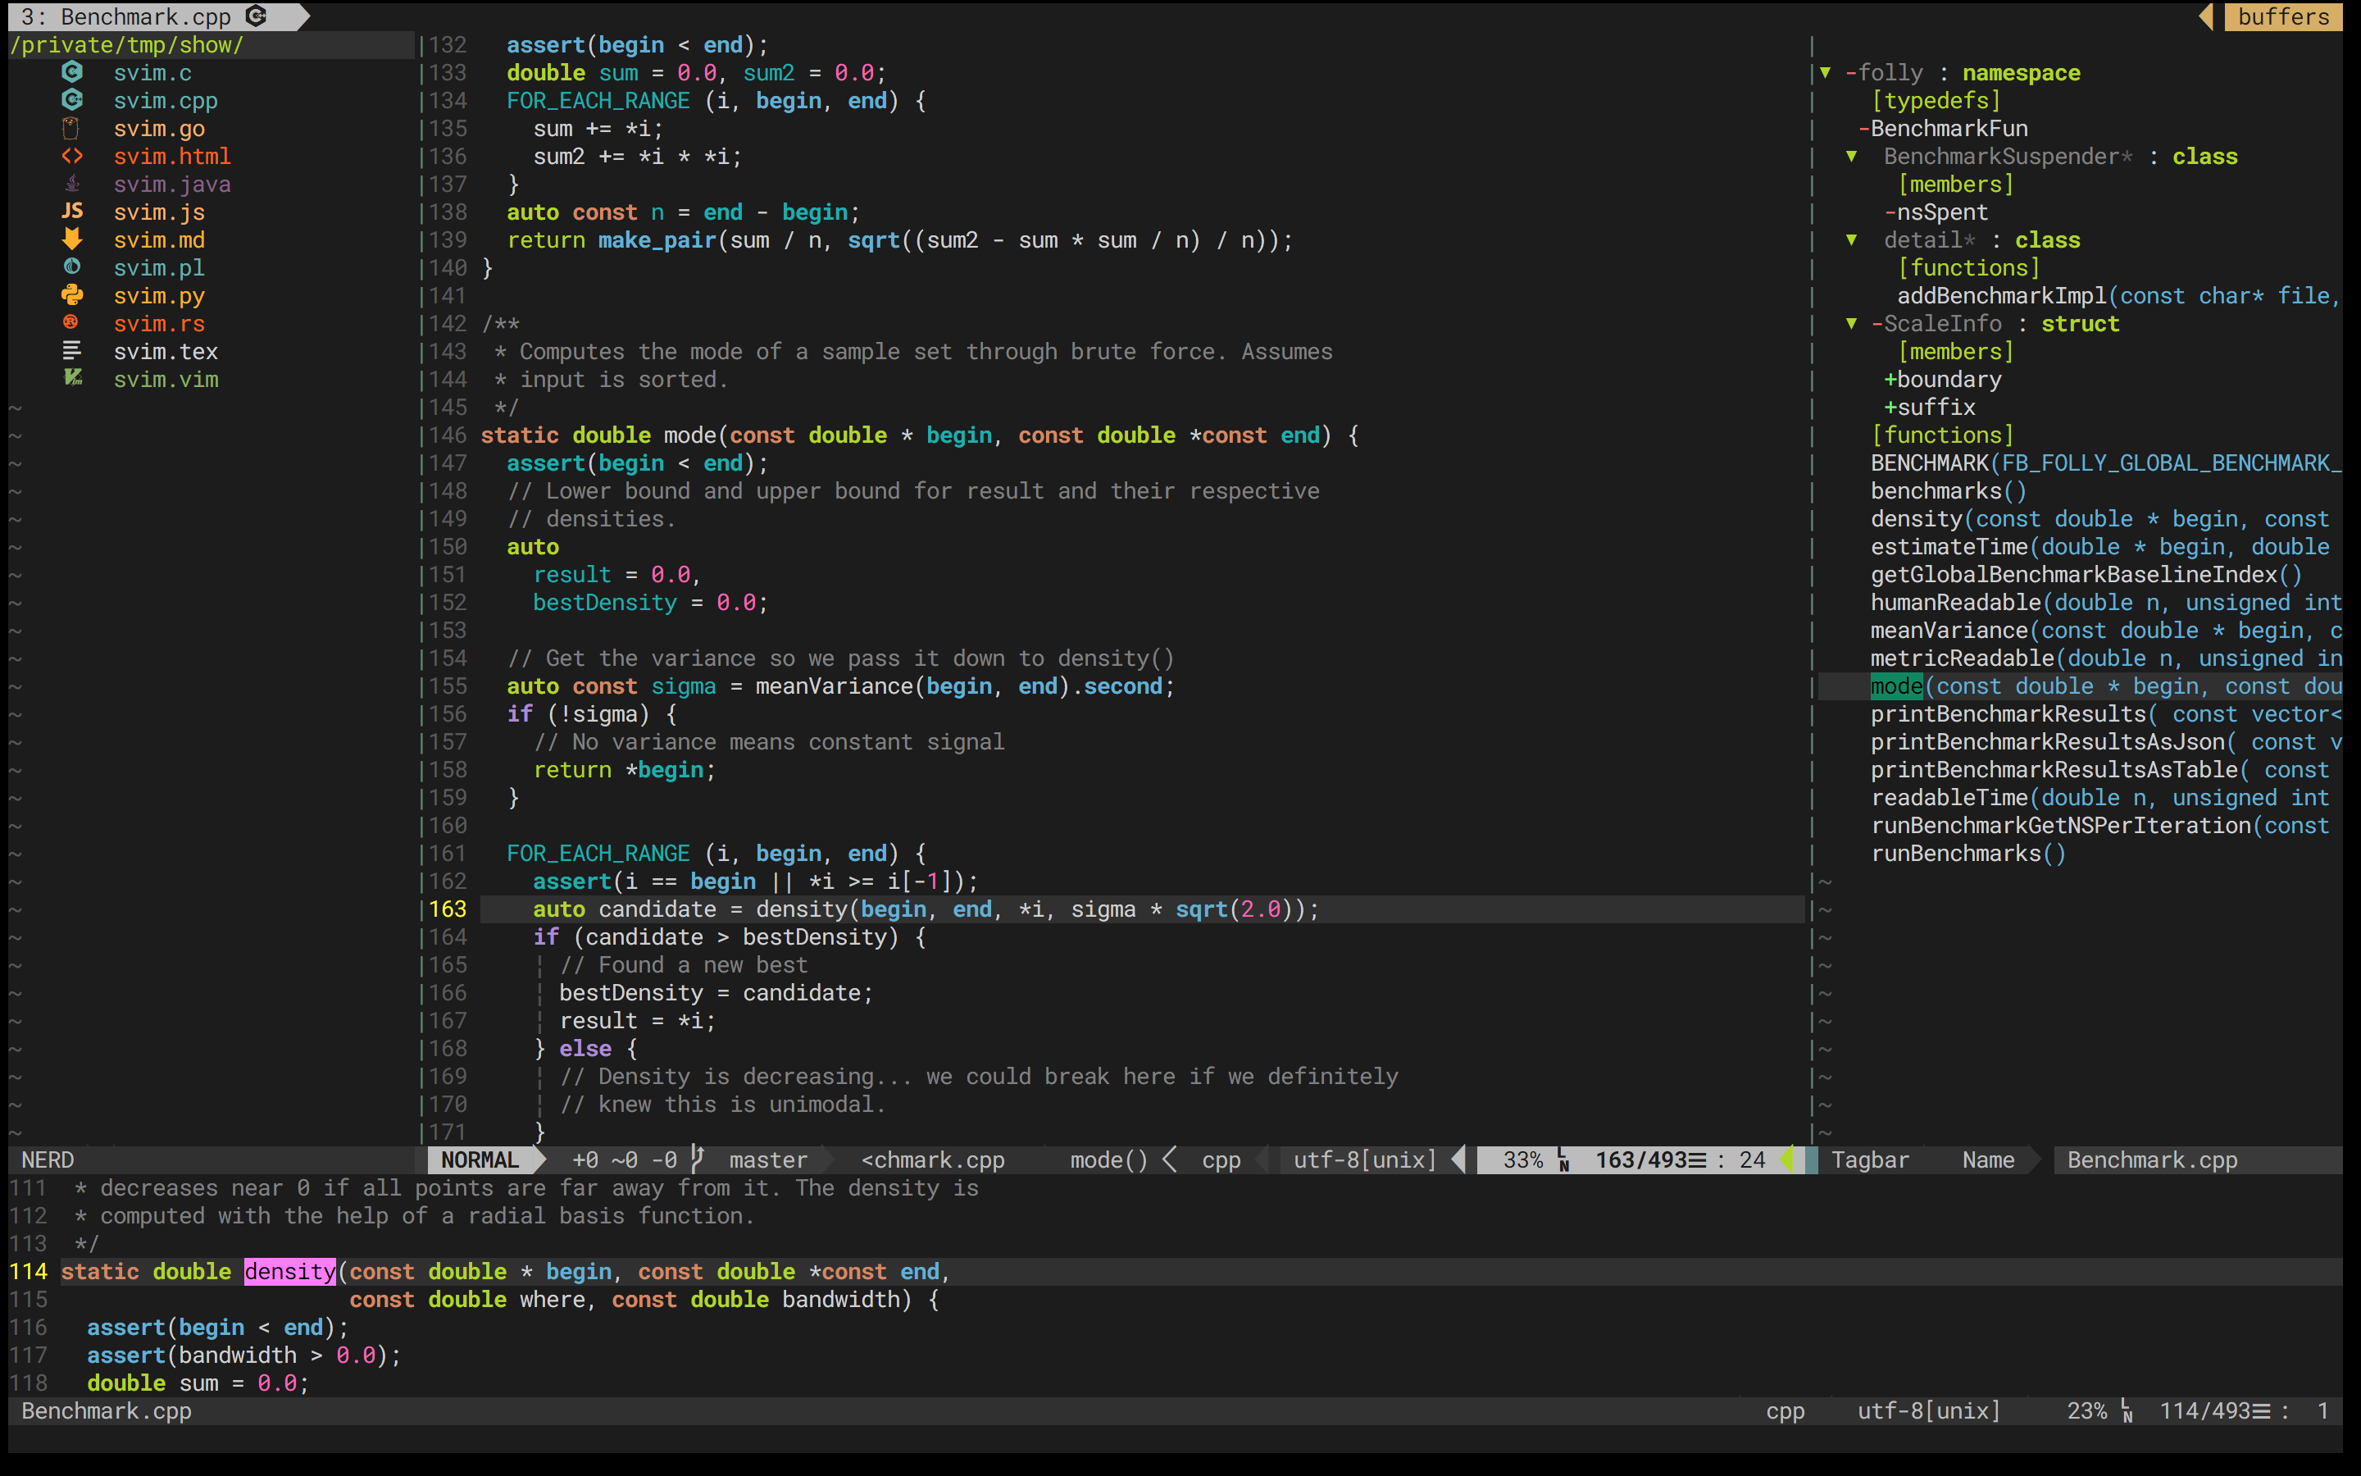Image resolution: width=2361 pixels, height=1476 pixels.
Task: Collapse the detail class node
Action: pyautogui.click(x=1852, y=240)
